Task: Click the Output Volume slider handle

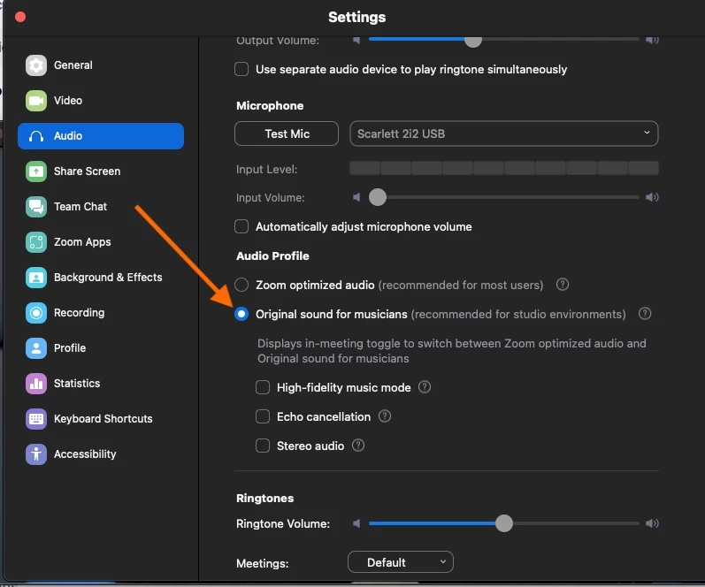Action: (472, 40)
